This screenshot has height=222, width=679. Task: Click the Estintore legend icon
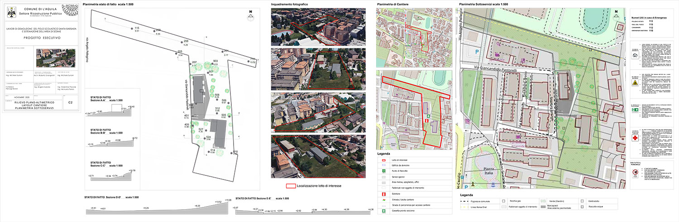coord(383,194)
